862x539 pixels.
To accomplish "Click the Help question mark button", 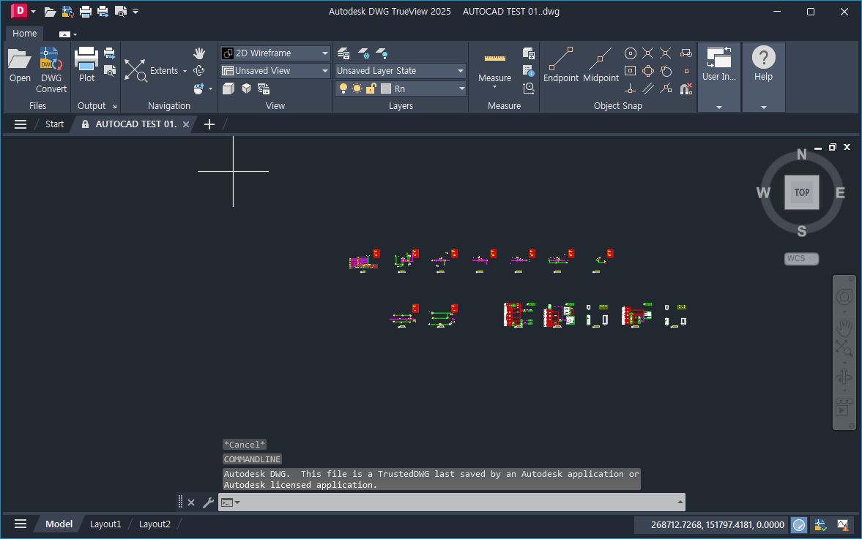I will (x=763, y=64).
